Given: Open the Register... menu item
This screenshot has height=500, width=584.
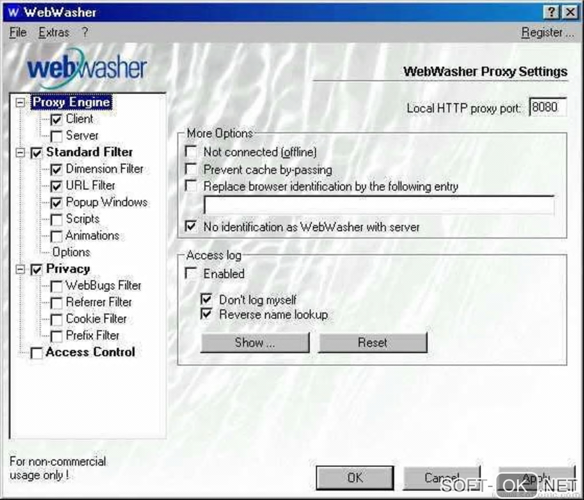Looking at the screenshot, I should click(x=547, y=33).
